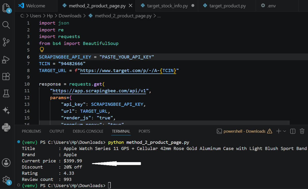The width and height of the screenshot is (308, 189).
Task: Click terminal output "Rating : 4.33"
Action: click(48, 173)
